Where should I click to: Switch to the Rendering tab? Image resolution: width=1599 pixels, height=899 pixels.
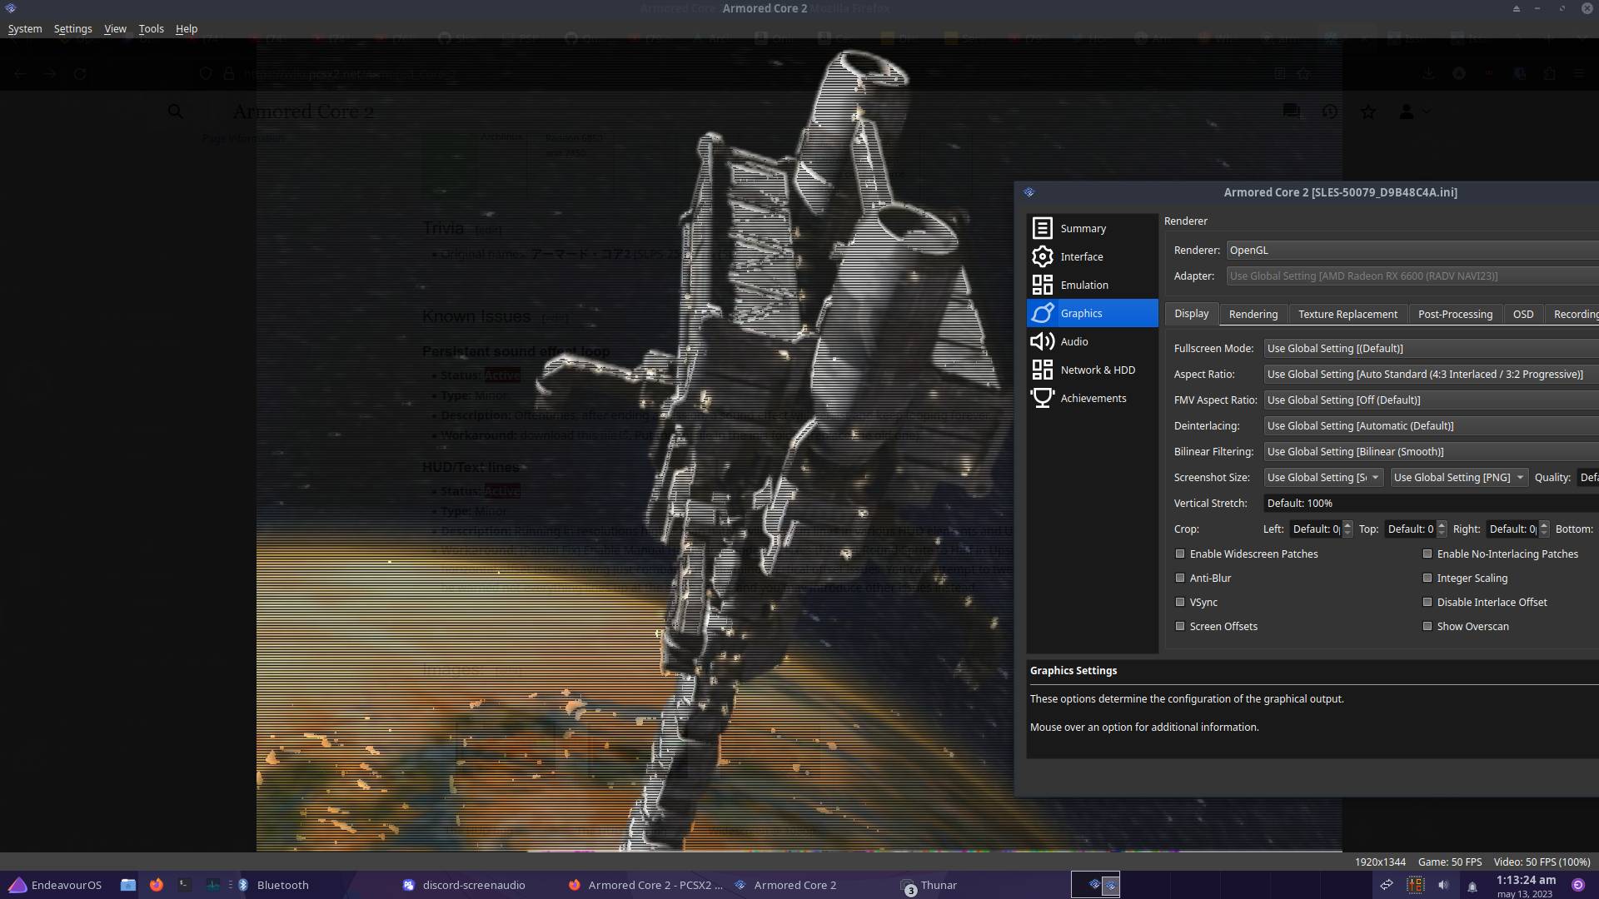point(1253,314)
